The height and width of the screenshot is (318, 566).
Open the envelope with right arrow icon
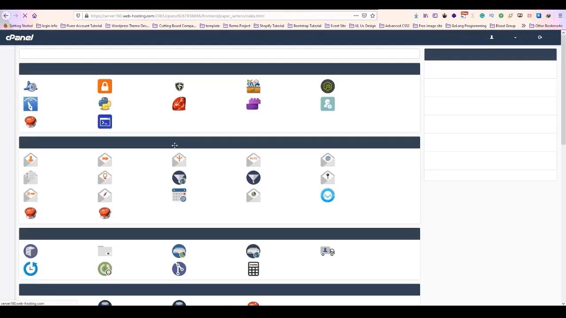(x=105, y=160)
